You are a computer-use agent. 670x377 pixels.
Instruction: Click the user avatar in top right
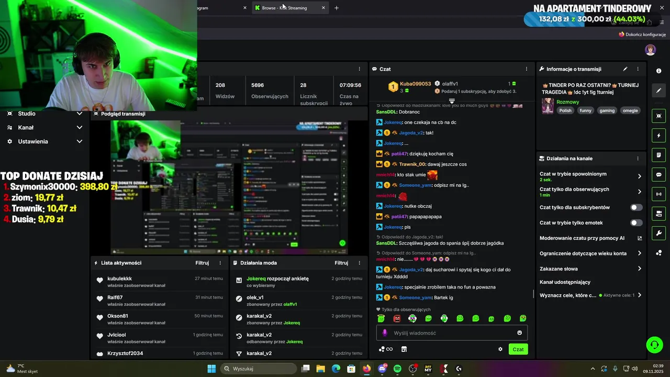click(650, 50)
